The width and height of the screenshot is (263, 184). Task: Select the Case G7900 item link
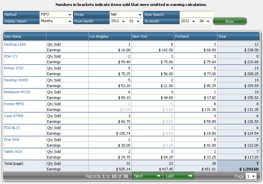[14, 116]
